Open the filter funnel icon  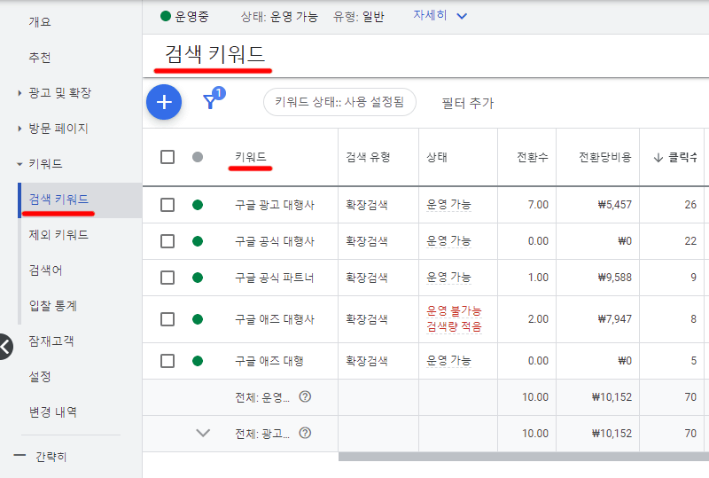click(210, 102)
